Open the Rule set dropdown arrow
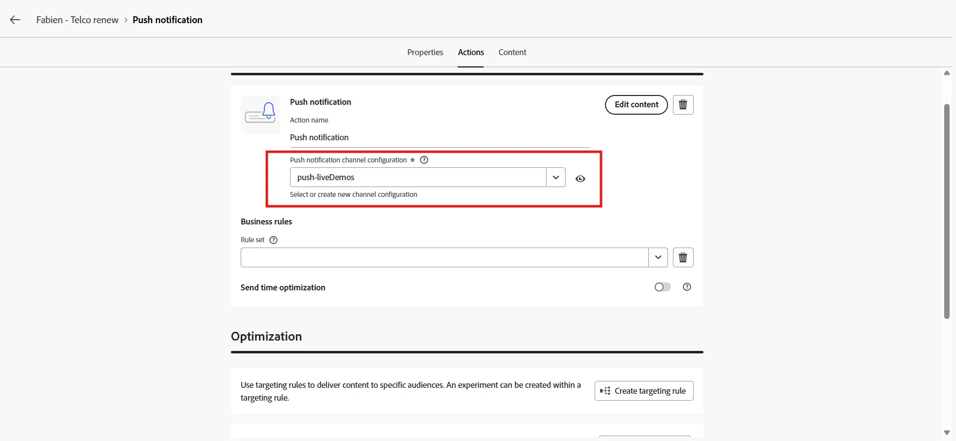956x441 pixels. 658,257
